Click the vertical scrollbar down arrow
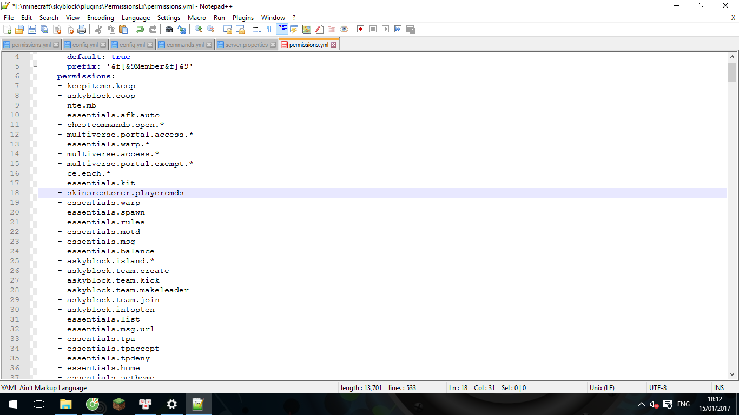 tap(732, 373)
